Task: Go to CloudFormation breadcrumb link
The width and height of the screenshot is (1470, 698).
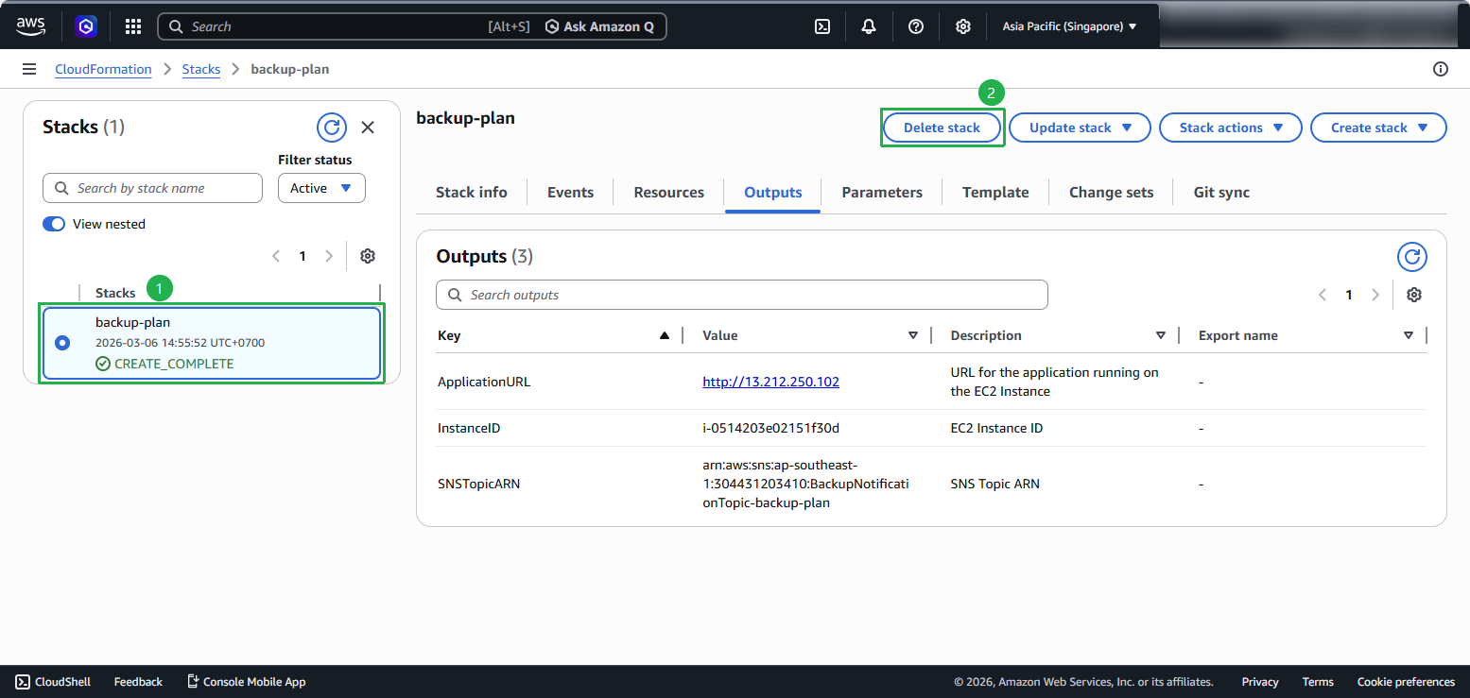Action: tap(103, 69)
